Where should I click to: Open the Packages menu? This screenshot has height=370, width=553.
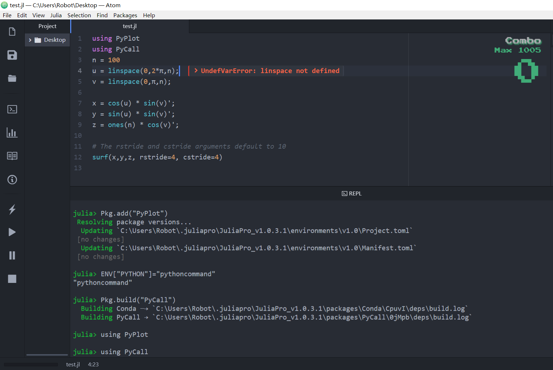125,15
